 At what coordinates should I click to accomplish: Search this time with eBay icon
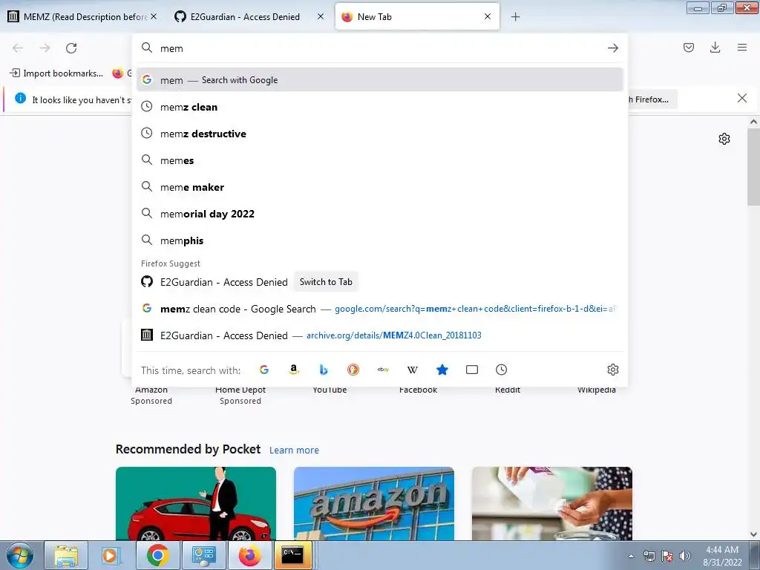click(383, 370)
